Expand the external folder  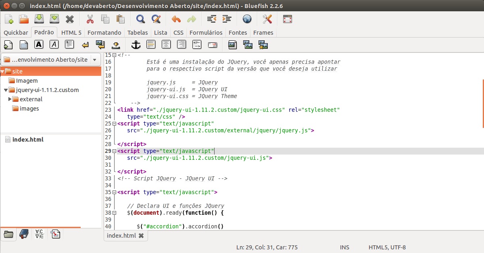click(10, 99)
